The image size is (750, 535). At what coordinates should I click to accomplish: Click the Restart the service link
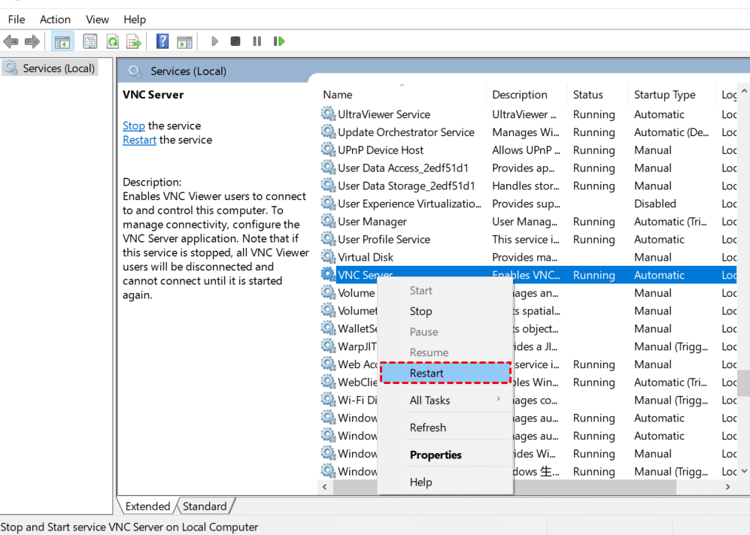click(x=139, y=140)
